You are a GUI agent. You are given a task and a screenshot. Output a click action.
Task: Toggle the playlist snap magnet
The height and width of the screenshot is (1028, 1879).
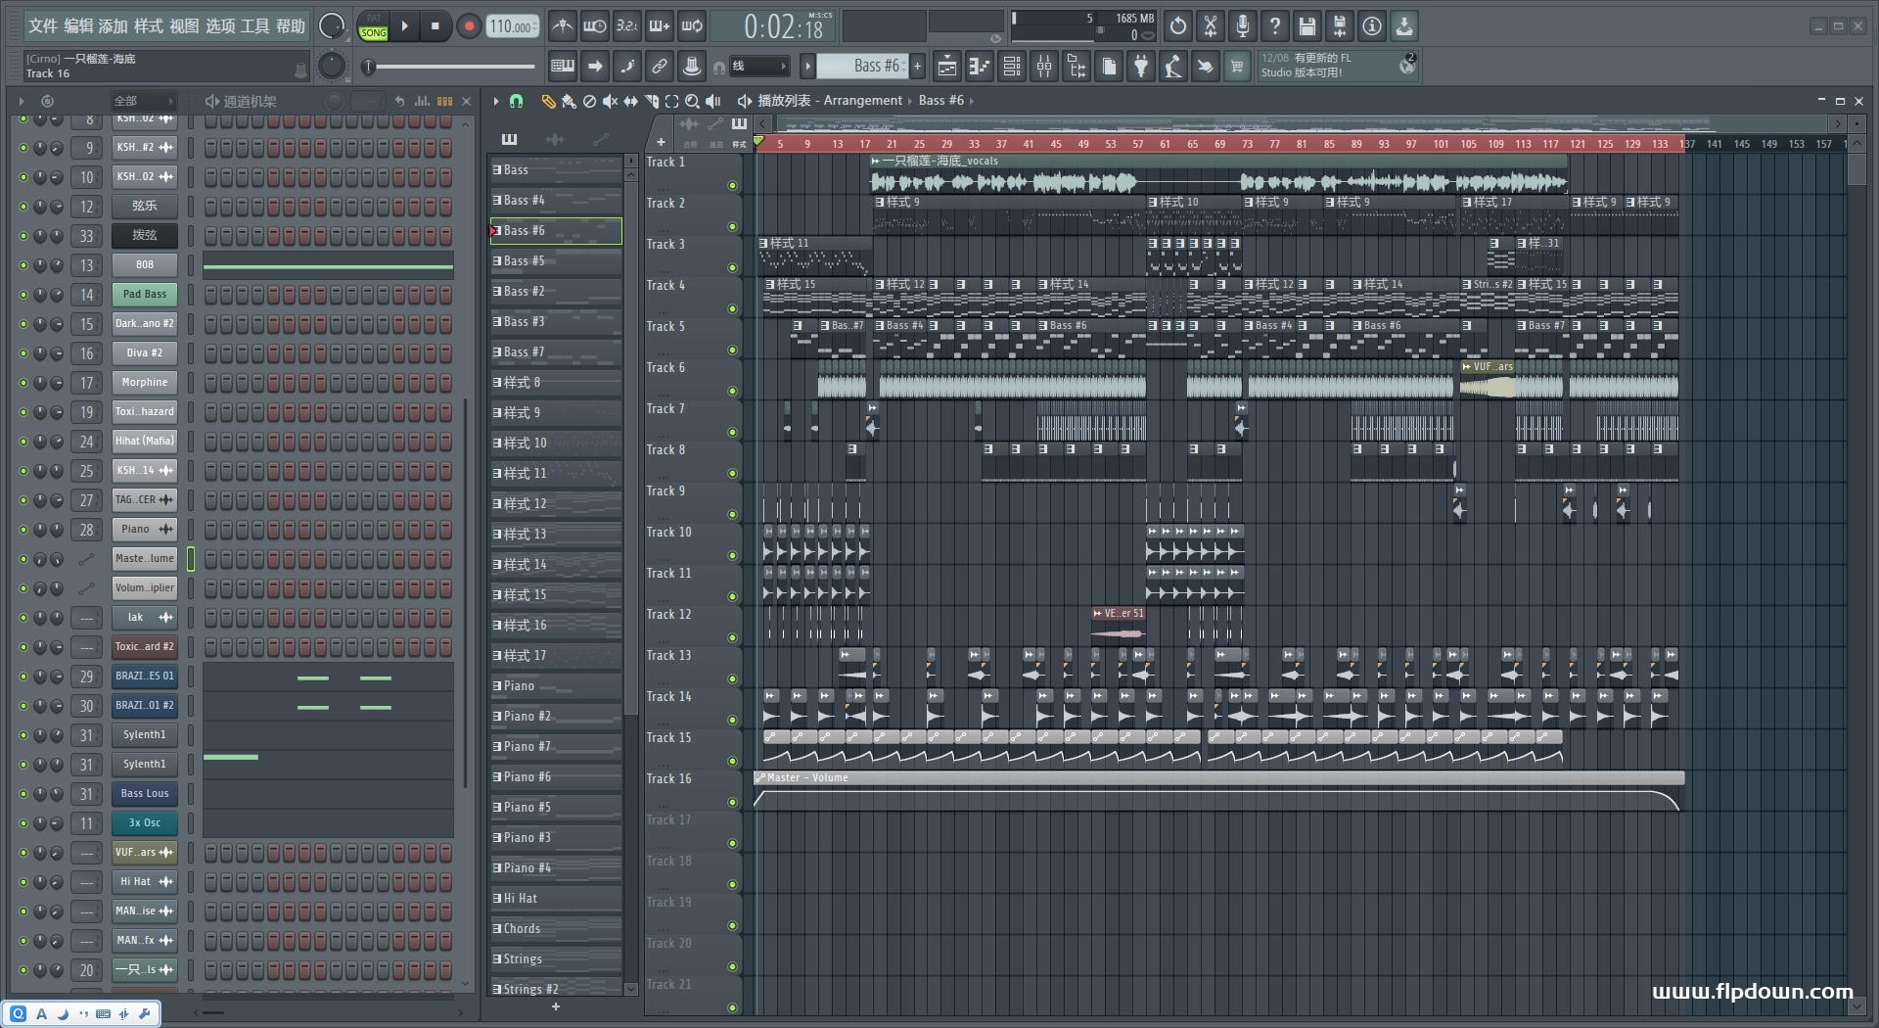(x=516, y=101)
